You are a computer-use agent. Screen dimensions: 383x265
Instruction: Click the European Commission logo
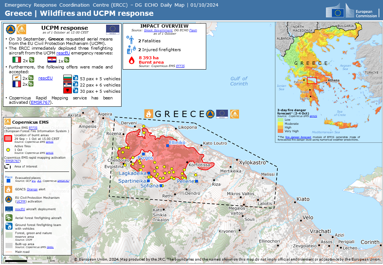pos(352,11)
